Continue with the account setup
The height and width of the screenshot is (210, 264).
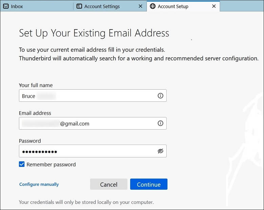pyautogui.click(x=149, y=184)
